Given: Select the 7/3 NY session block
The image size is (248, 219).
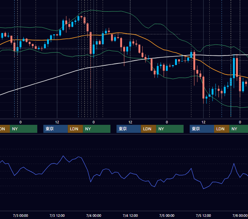Looking at the screenshot, I should click(97, 129).
